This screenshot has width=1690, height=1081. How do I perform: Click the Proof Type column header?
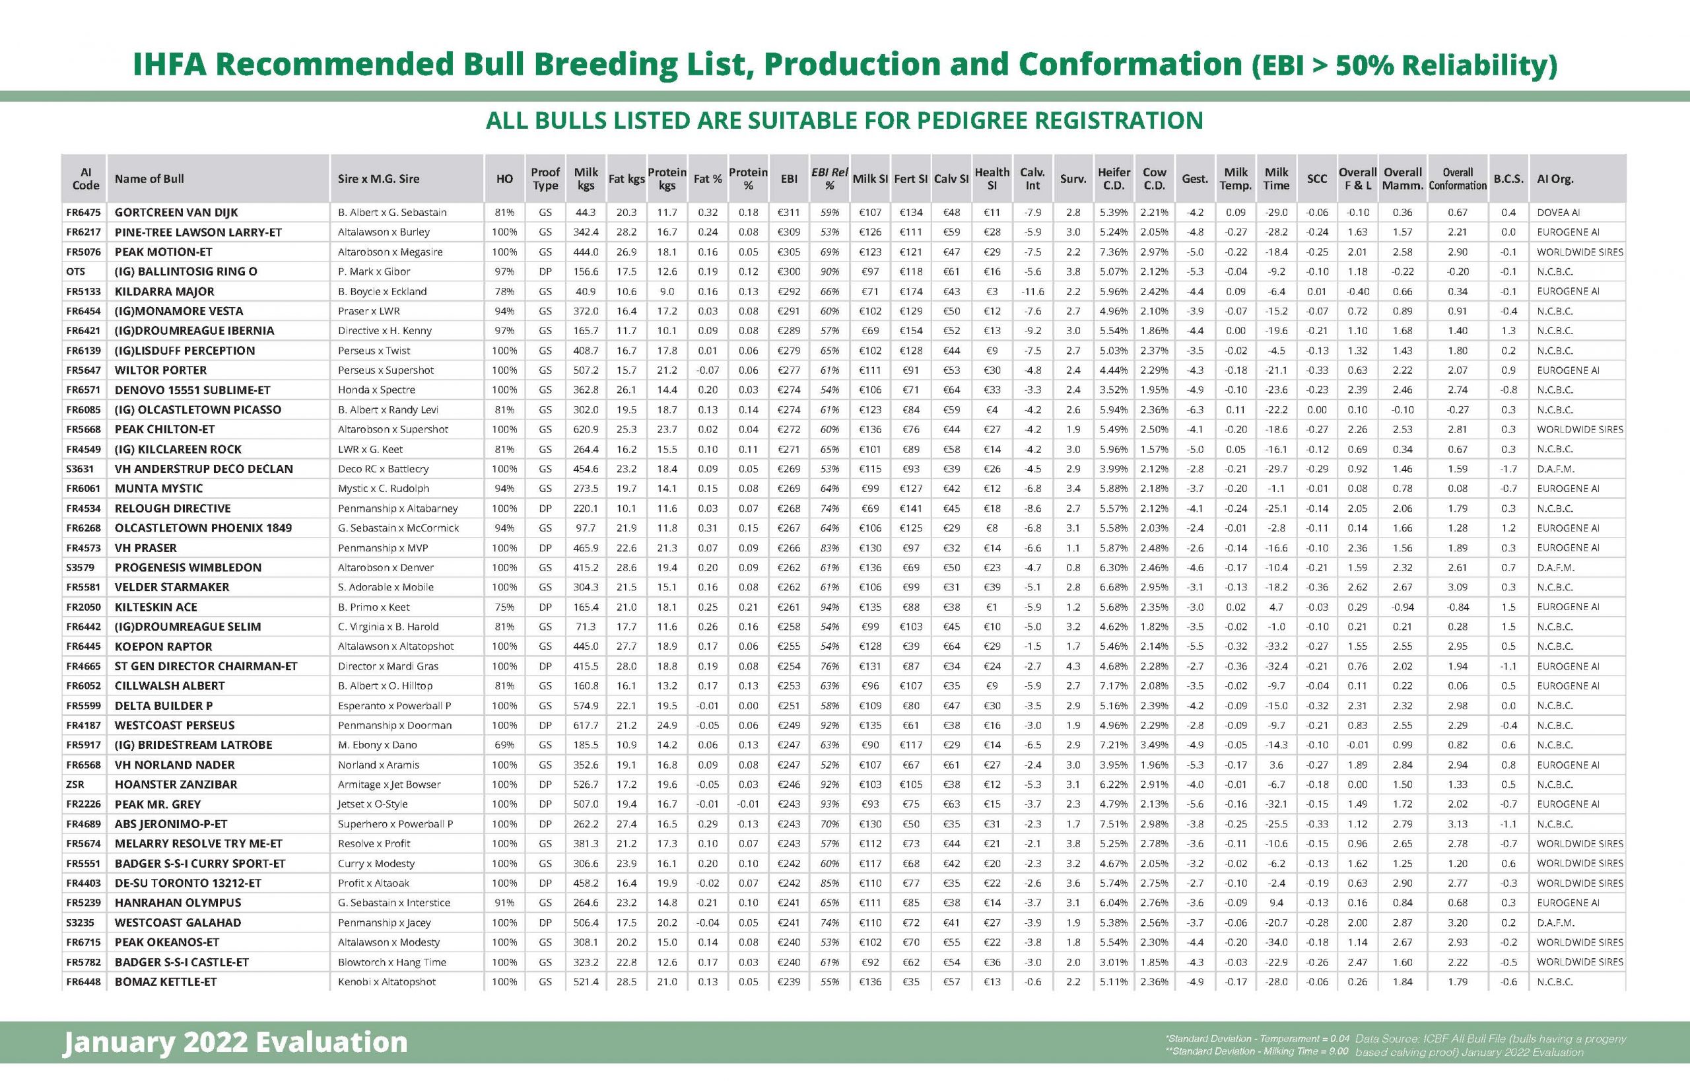(545, 179)
